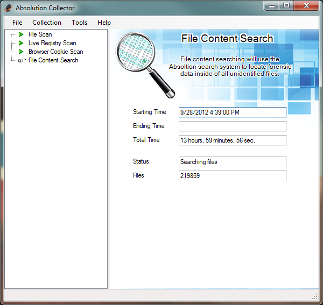
Task: Click the window resize grip
Action: (314, 296)
